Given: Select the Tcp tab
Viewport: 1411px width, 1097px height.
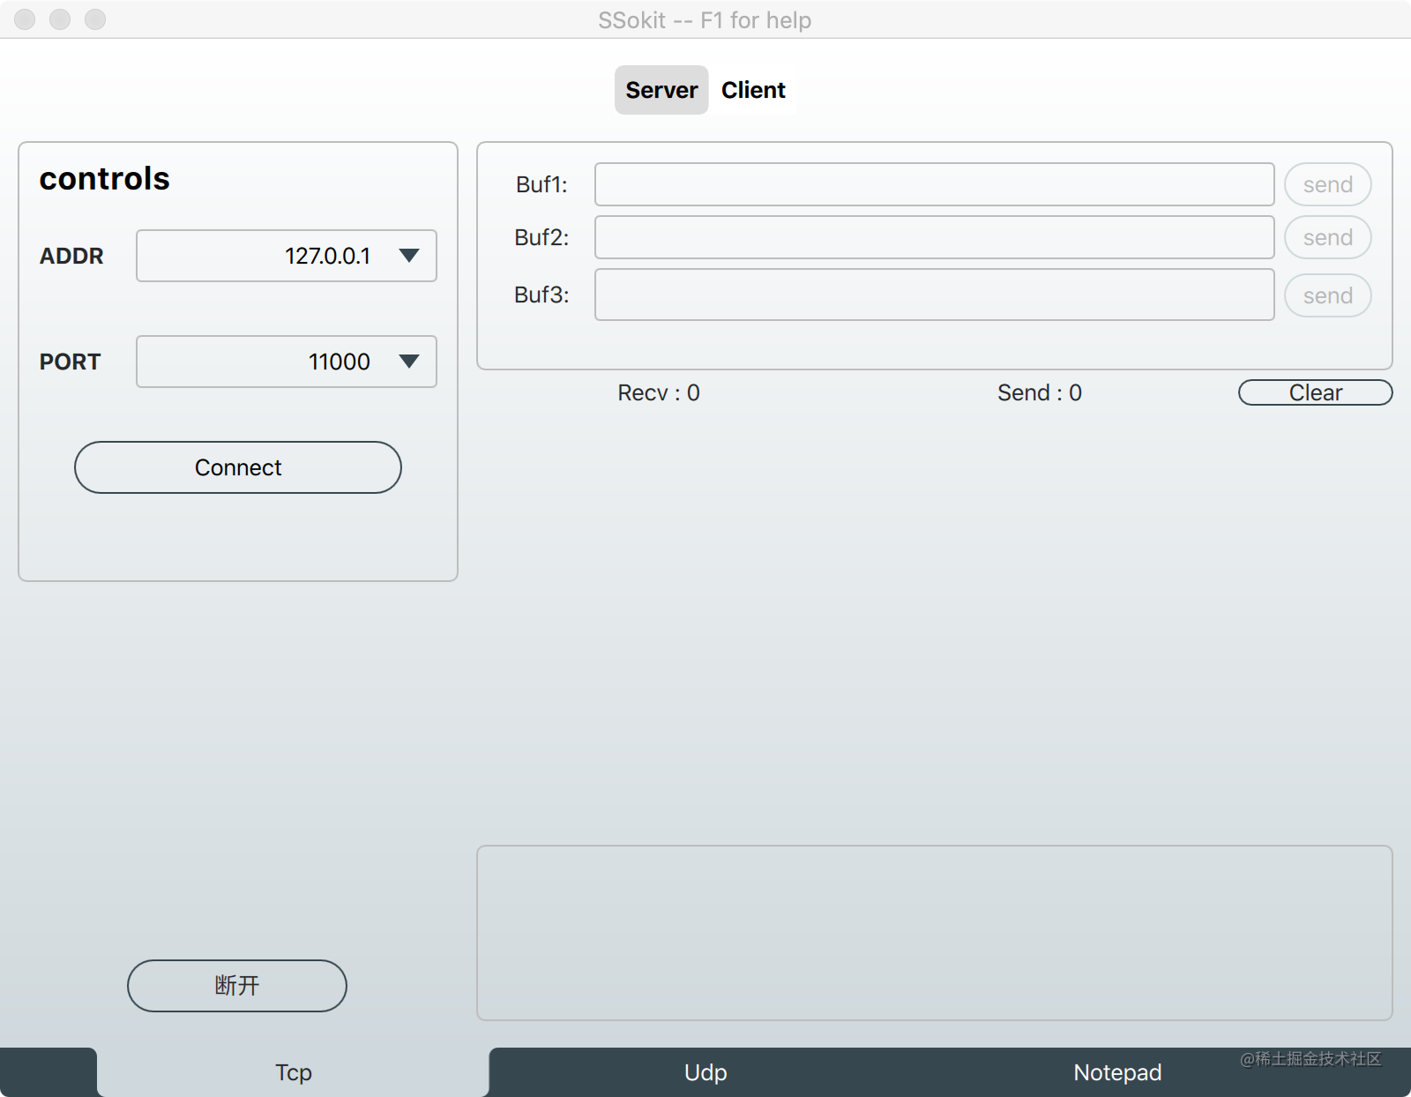Looking at the screenshot, I should click(293, 1072).
